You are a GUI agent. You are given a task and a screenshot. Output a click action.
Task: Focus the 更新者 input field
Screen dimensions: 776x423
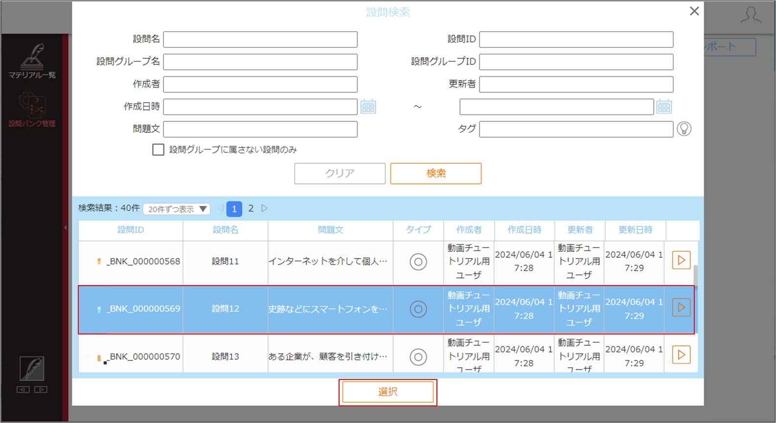576,85
